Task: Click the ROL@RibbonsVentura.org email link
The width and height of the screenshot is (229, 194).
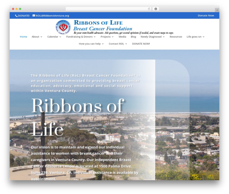Action: [x=52, y=16]
